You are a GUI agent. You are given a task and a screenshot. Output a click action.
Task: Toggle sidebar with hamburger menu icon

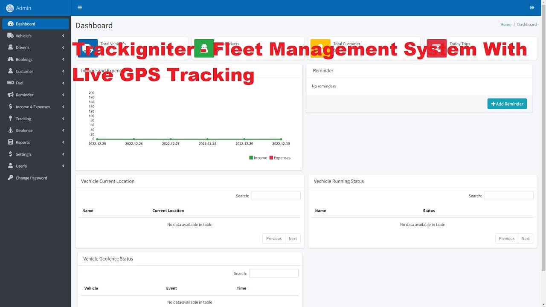[x=80, y=8]
